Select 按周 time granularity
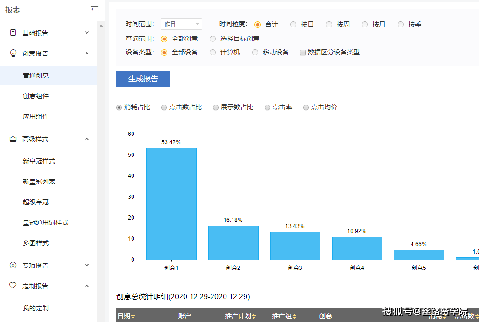This screenshot has width=479, height=322. (329, 25)
